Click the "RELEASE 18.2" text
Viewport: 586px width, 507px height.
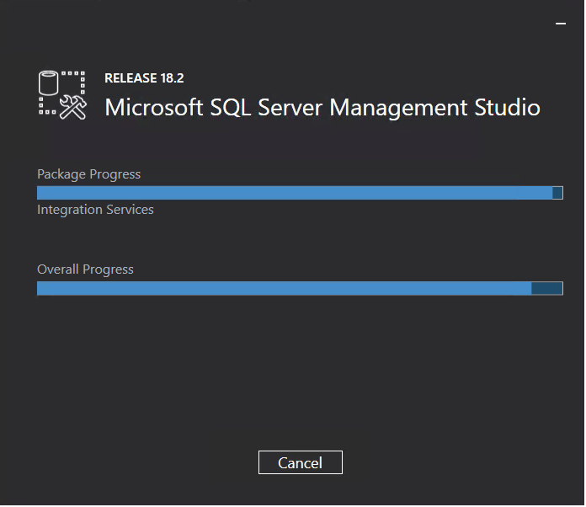[144, 78]
